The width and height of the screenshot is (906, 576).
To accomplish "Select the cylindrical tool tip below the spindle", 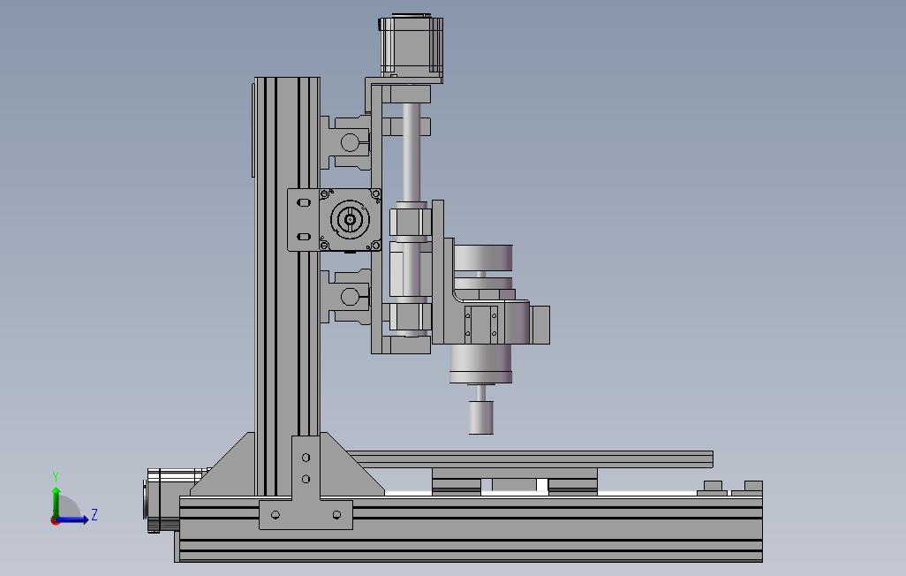I will pyautogui.click(x=480, y=417).
